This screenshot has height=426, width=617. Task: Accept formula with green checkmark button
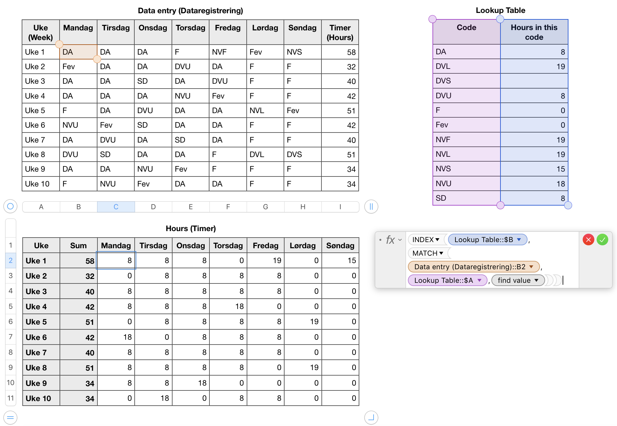pyautogui.click(x=602, y=240)
